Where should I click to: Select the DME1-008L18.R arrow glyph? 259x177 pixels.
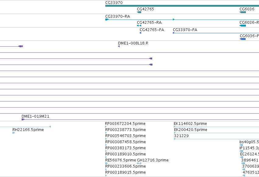point(119,46)
